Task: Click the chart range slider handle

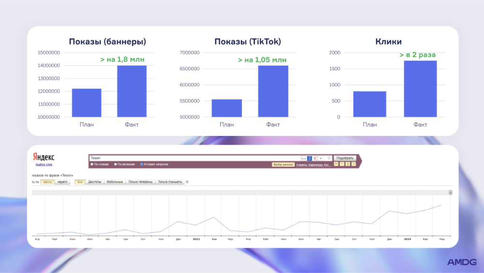Action: (451, 192)
